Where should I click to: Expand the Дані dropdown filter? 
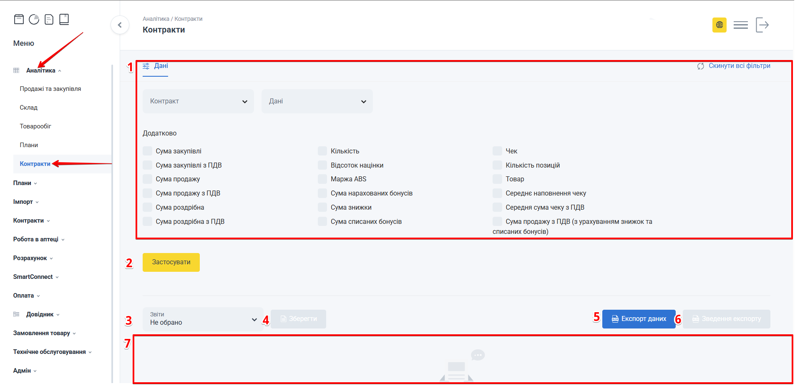coord(317,101)
